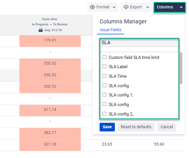The width and height of the screenshot is (189, 158).
Task: Click Reset to defaults button
Action: pos(136,127)
